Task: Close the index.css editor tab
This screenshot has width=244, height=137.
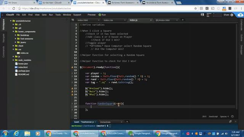Action: point(125,20)
